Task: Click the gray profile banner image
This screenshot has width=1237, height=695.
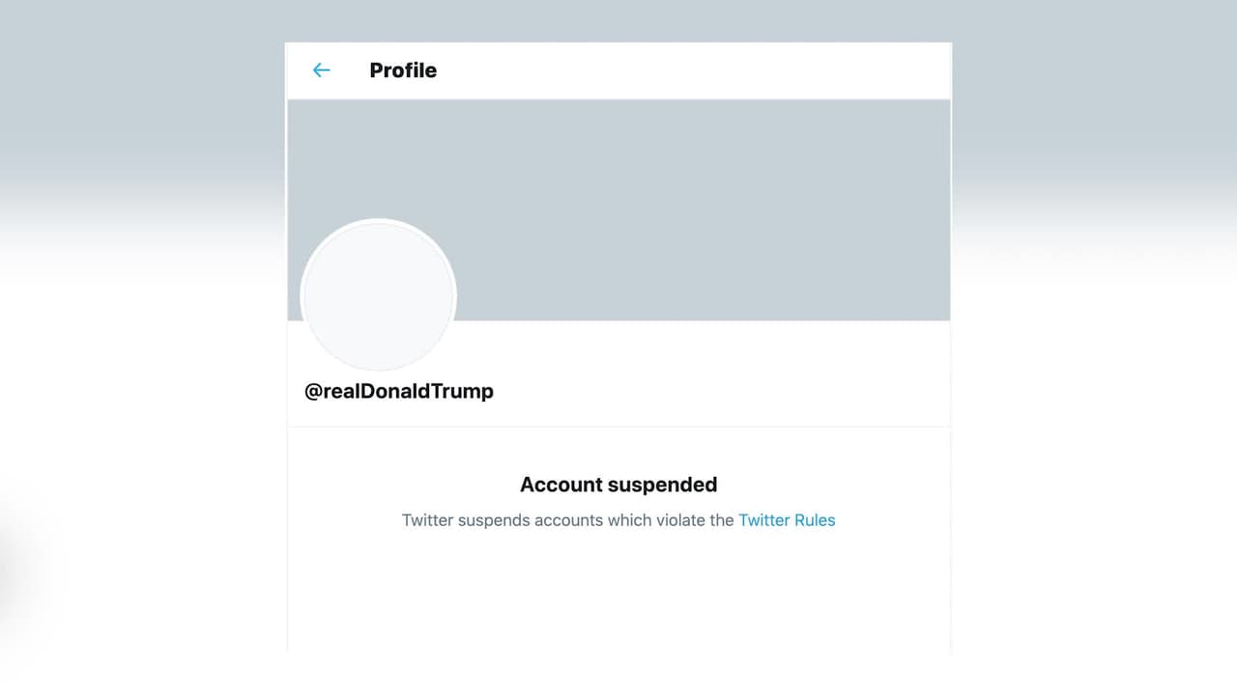Action: [676, 193]
